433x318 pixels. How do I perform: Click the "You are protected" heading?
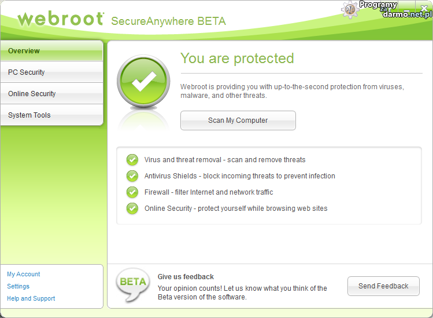[237, 59]
